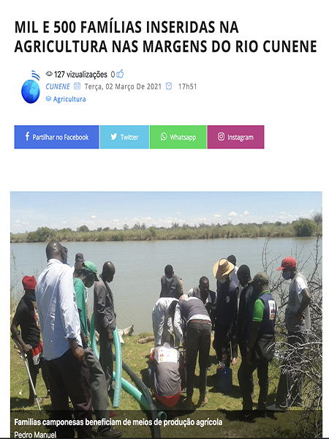Click the Pedro Manuel photo credit

(x=35, y=435)
